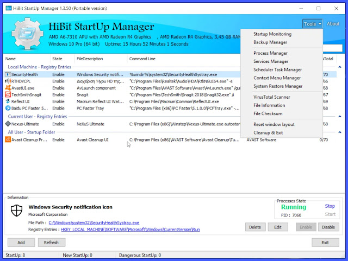Sort by State column header
The height and width of the screenshot is (261, 348).
pyautogui.click(x=57, y=59)
